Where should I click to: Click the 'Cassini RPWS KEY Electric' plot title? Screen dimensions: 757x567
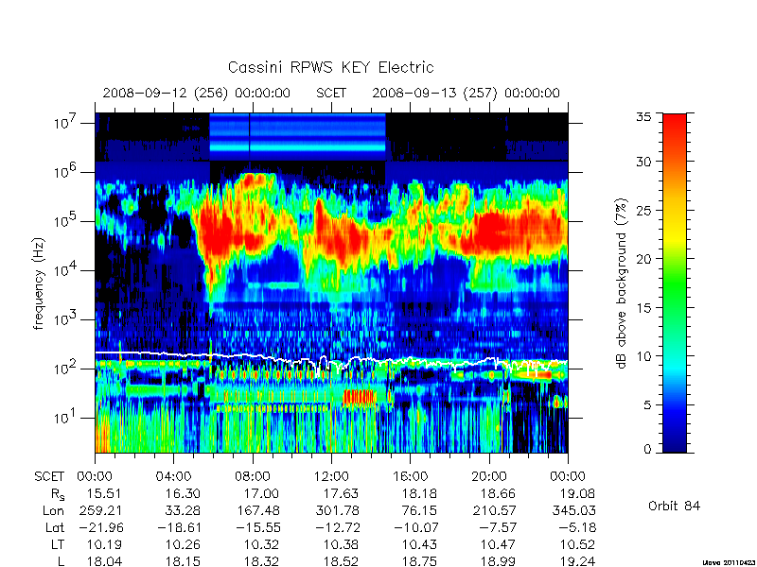tap(330, 68)
